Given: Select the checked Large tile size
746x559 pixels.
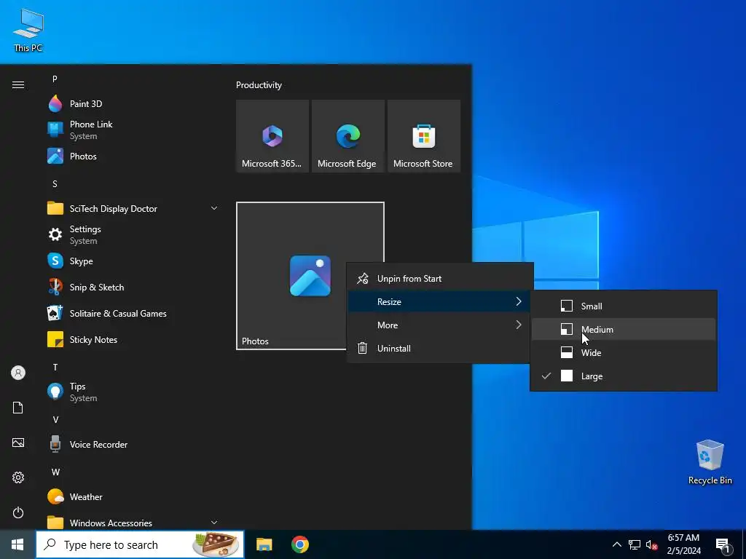Looking at the screenshot, I should click(624, 376).
